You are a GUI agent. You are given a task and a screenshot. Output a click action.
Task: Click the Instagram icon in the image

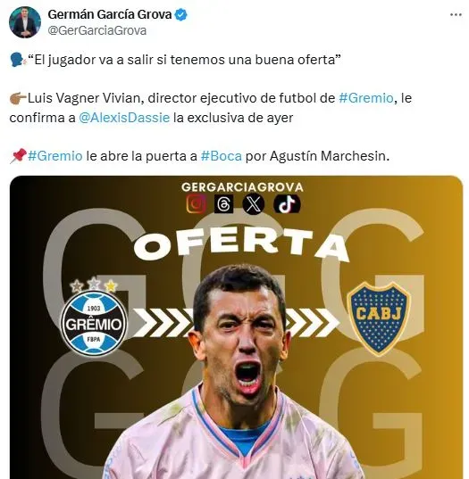[197, 203]
